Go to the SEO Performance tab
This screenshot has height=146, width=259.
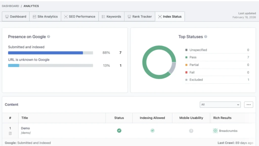pyautogui.click(x=80, y=17)
